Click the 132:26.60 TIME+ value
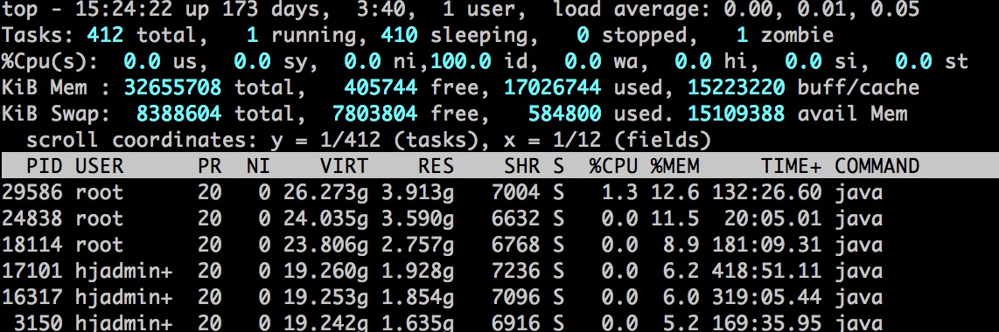 click(767, 192)
